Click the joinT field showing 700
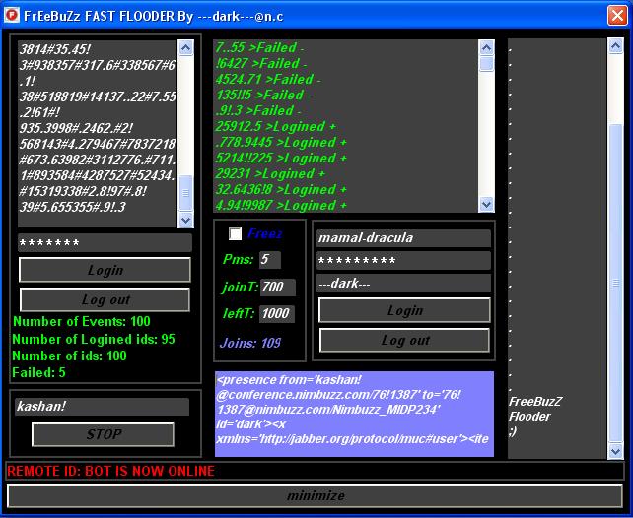The width and height of the screenshot is (633, 518). [278, 287]
